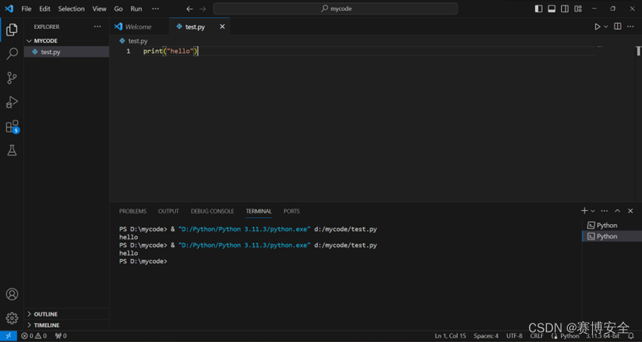The width and height of the screenshot is (642, 342).
Task: Switch to OUTPUT panel tab
Action: point(168,211)
